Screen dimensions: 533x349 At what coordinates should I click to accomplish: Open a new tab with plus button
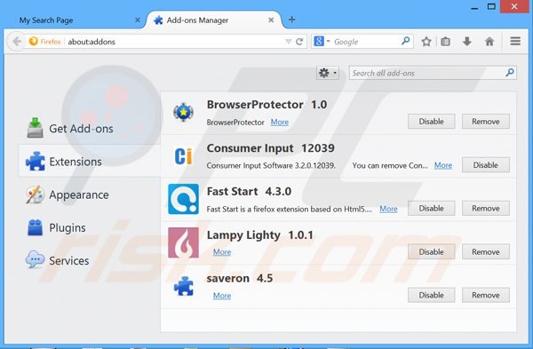point(291,20)
